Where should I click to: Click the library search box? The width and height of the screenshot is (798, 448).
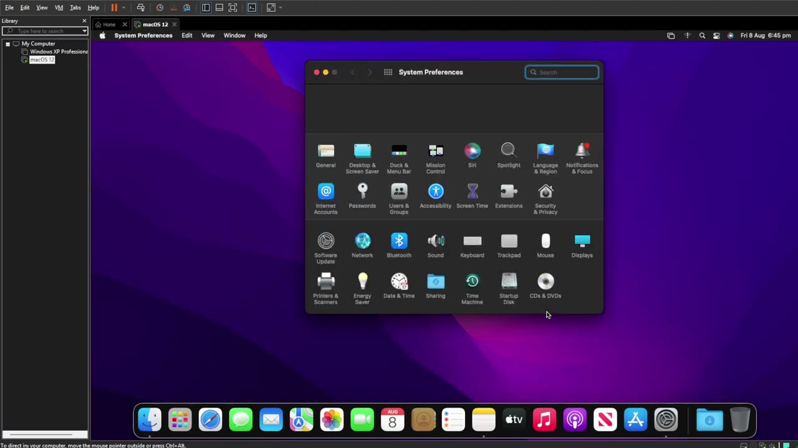44,31
